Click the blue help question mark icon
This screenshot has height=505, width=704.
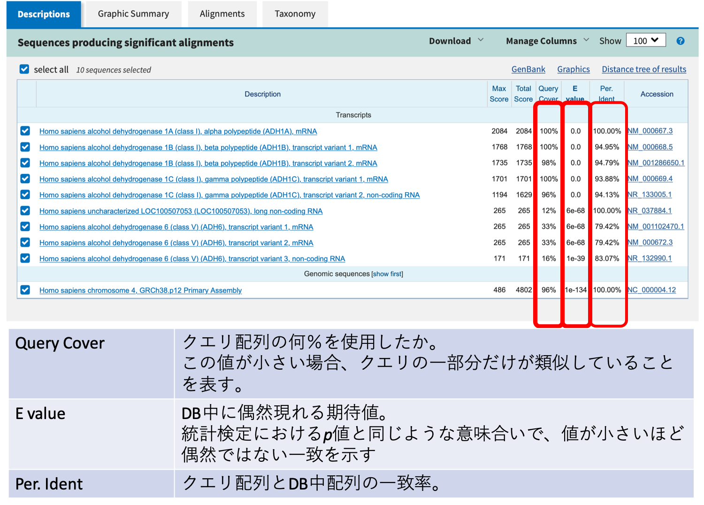(x=680, y=41)
